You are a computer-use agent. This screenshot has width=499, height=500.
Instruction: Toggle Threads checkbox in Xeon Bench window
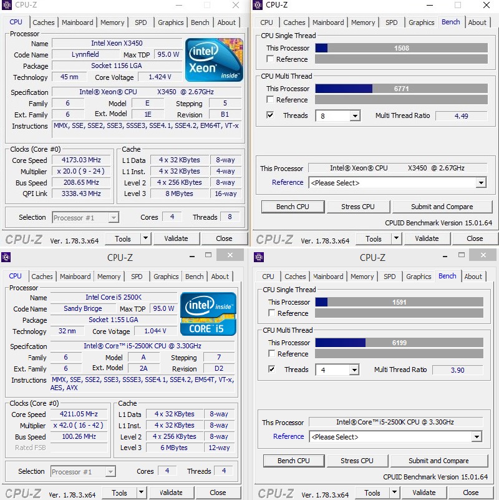point(270,115)
